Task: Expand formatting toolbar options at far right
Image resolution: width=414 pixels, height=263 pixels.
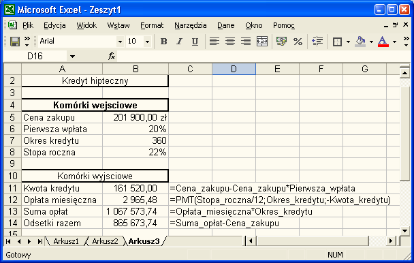Action: point(406,42)
